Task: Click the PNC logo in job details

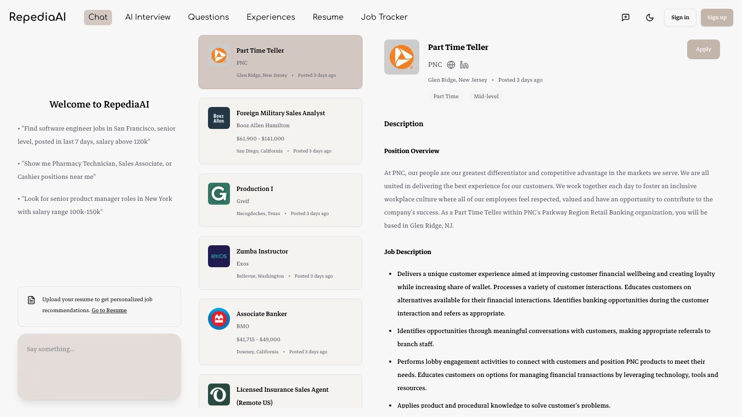Action: pos(402,57)
